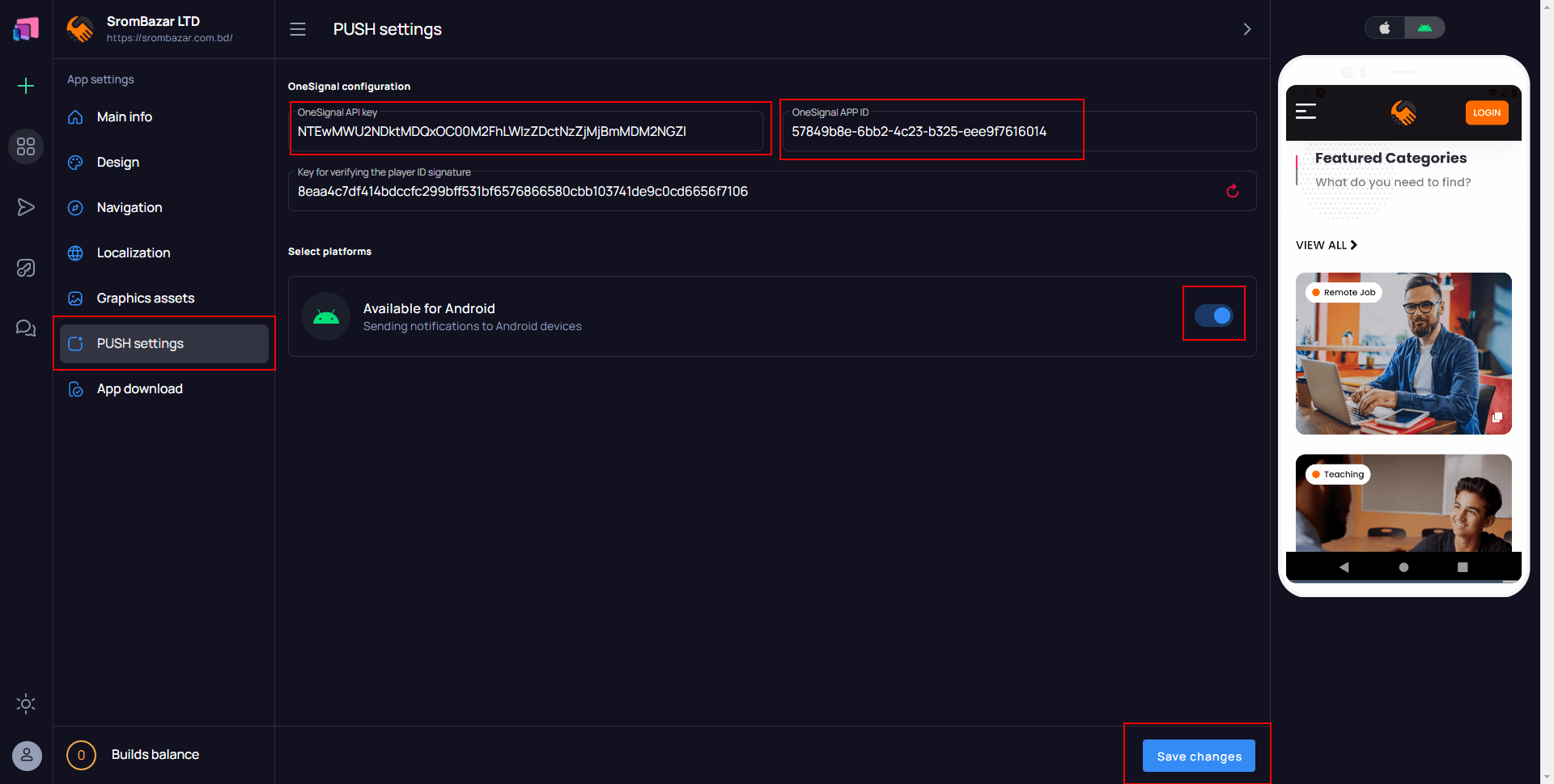Switch preview to iOS with Apple icon
Viewport: 1554px width, 784px height.
pyautogui.click(x=1384, y=27)
